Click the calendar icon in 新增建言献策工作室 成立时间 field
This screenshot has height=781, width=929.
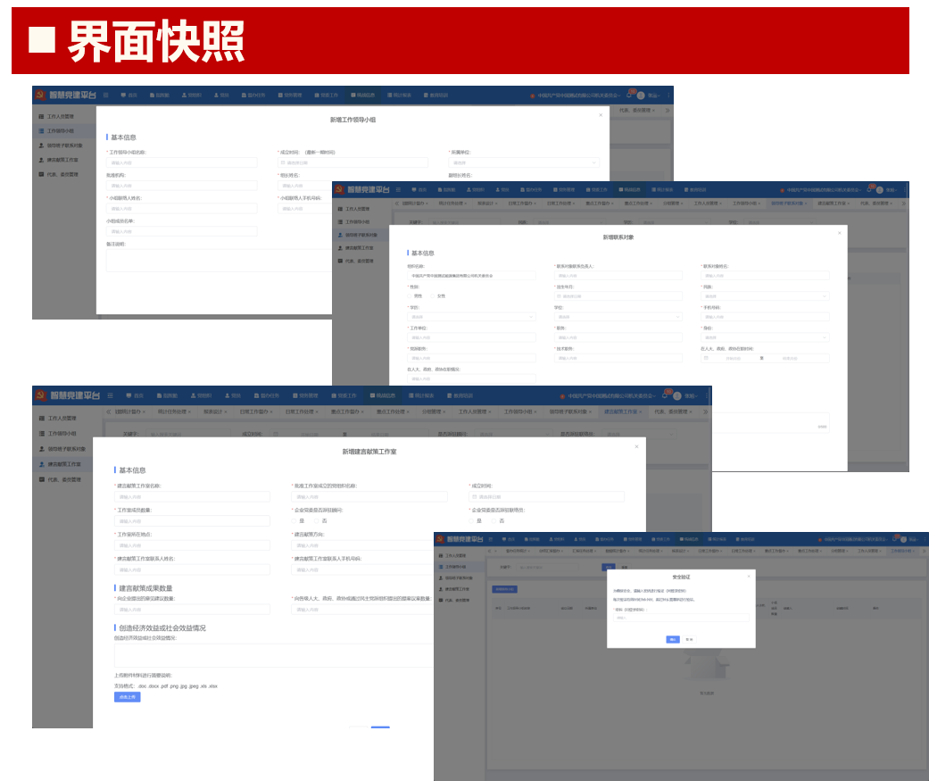tap(475, 497)
